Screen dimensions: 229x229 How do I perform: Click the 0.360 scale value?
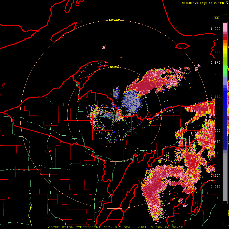pos(216,164)
